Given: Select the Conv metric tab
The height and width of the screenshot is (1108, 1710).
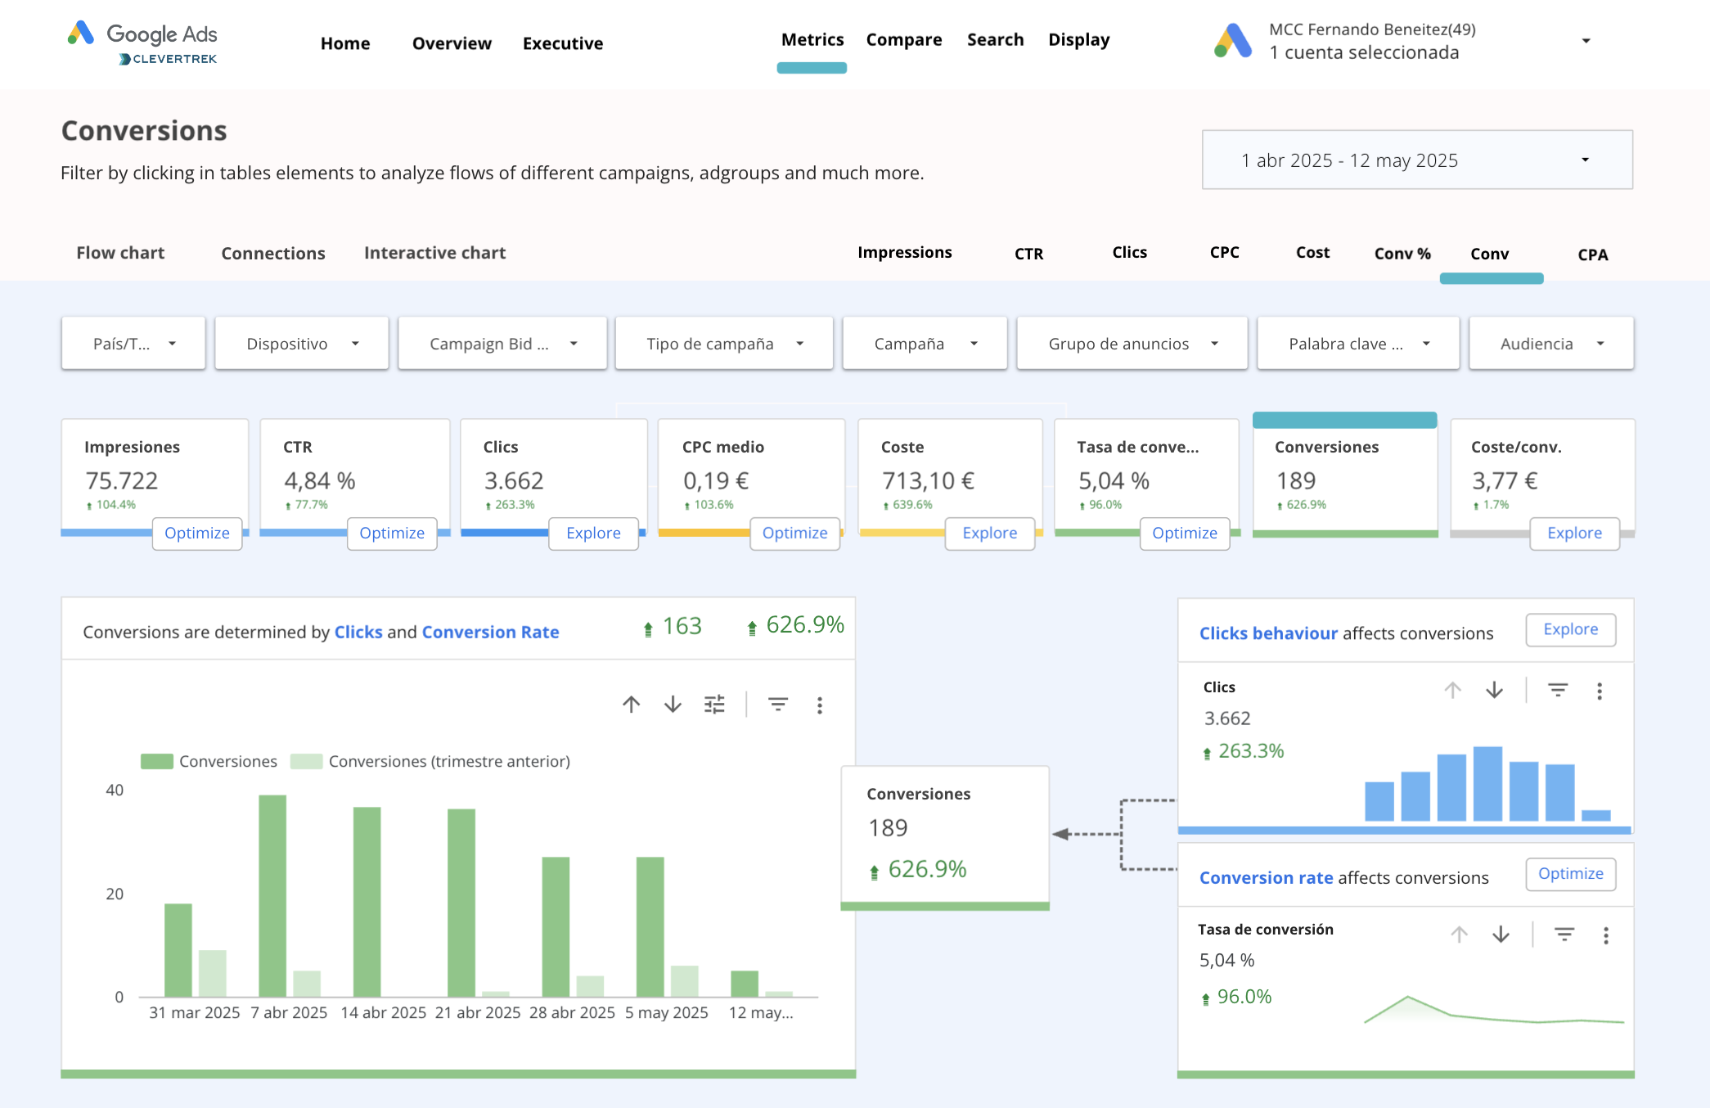Looking at the screenshot, I should click(1490, 254).
